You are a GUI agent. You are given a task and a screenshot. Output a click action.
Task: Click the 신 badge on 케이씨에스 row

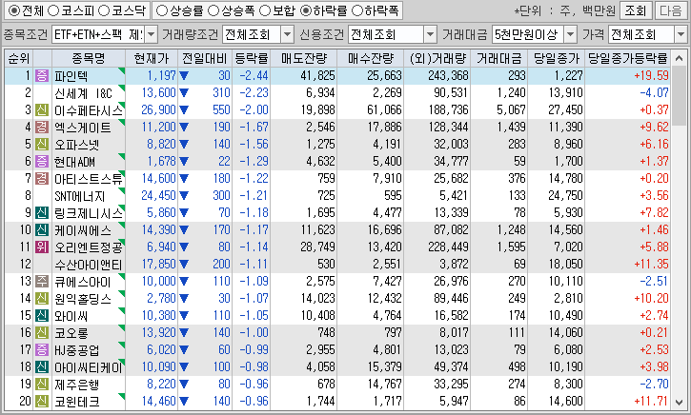pos(42,230)
